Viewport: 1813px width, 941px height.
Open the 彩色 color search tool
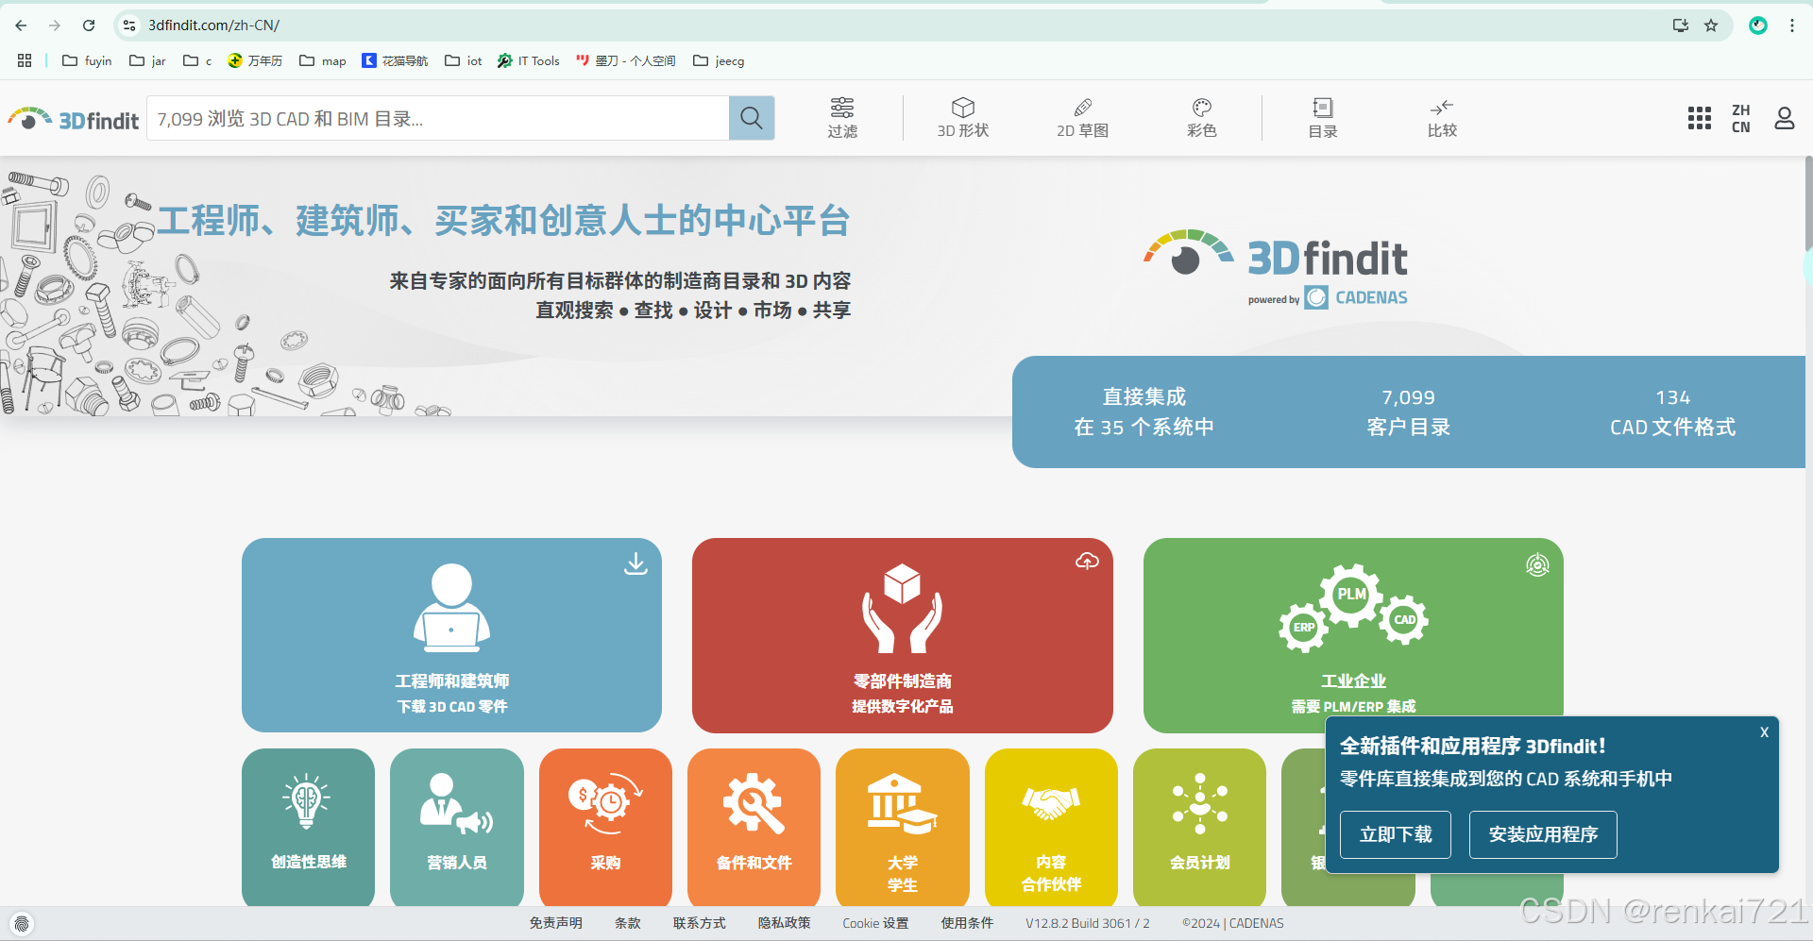coord(1202,118)
